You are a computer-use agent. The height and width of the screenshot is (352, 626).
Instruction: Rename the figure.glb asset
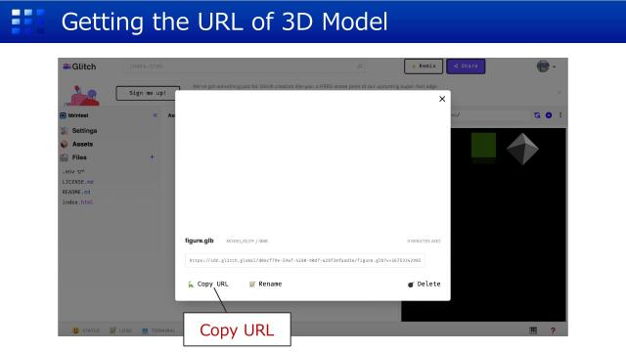point(265,285)
